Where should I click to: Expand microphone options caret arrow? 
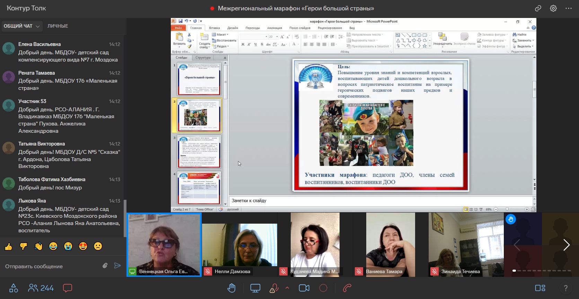point(287,288)
